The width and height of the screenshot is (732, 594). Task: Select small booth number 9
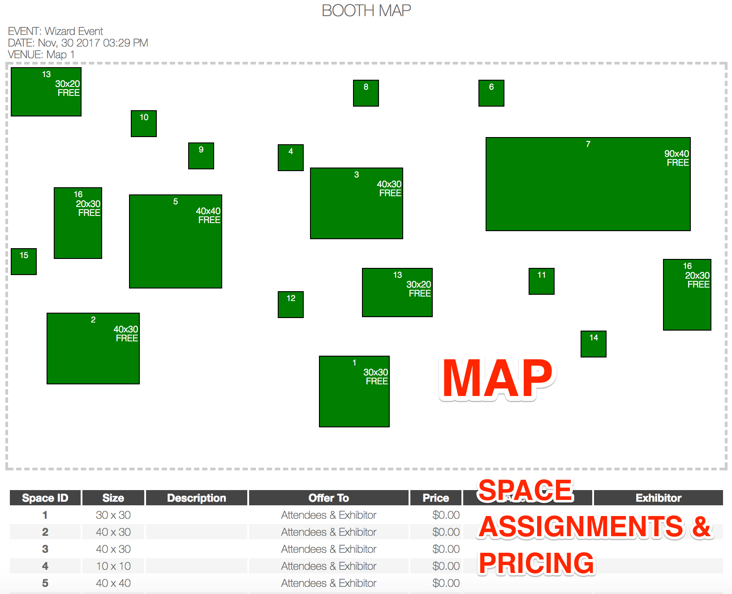point(201,156)
